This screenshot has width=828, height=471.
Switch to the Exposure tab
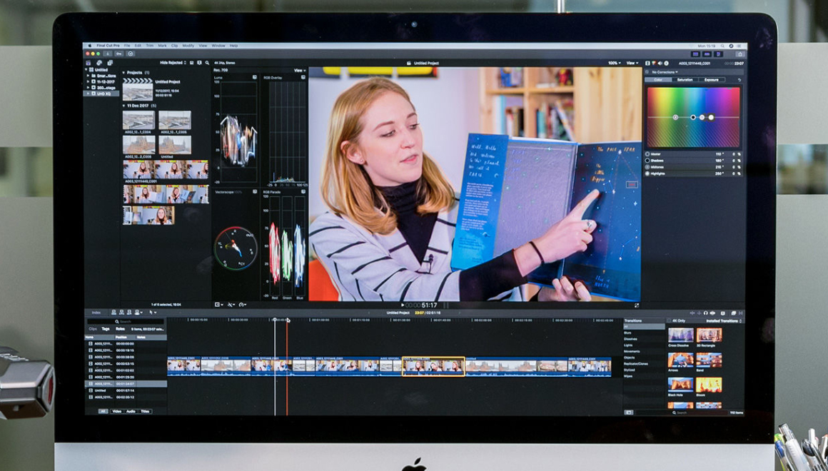(712, 80)
